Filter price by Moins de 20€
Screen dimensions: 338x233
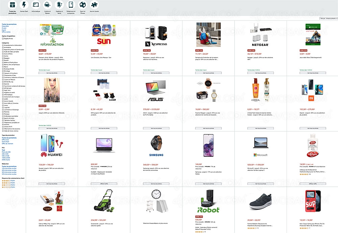pos(6,152)
